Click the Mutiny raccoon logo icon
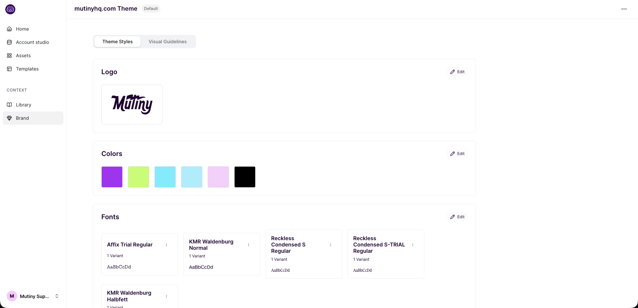The width and height of the screenshot is (638, 308). pos(10,9)
